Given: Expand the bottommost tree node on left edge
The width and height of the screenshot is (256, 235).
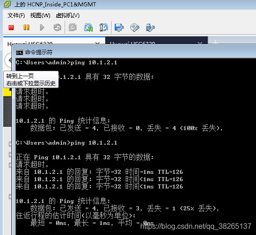Looking at the screenshot, I should pos(10,197).
